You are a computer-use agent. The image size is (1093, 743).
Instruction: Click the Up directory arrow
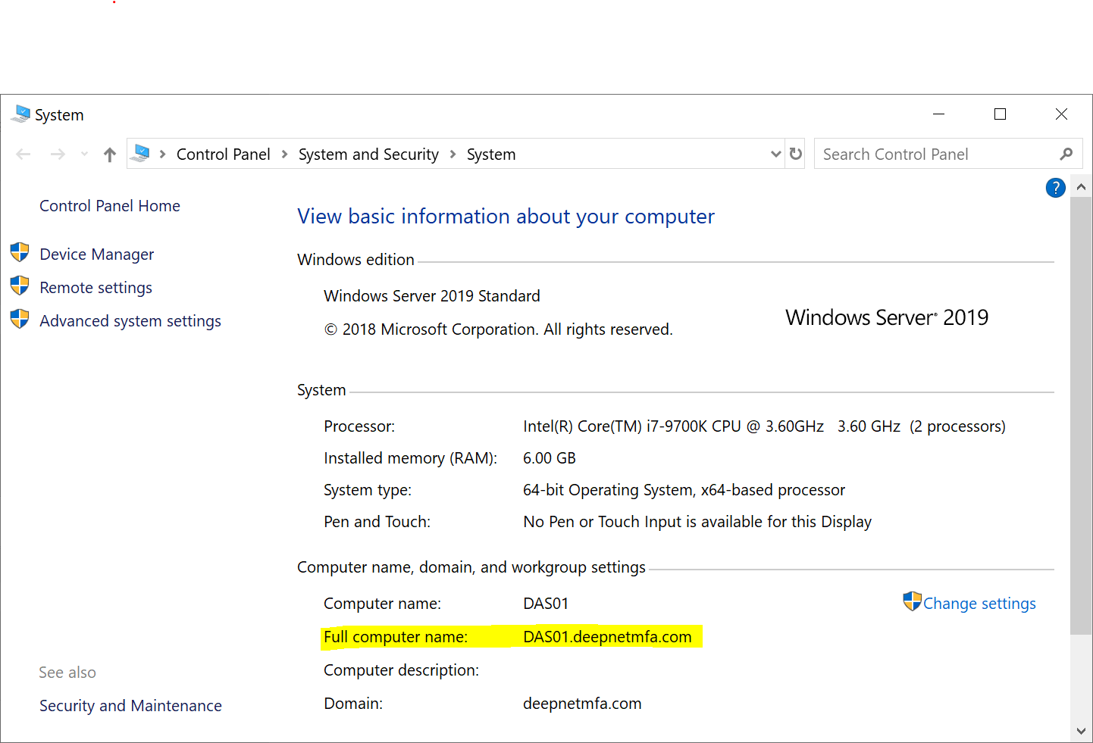point(110,155)
